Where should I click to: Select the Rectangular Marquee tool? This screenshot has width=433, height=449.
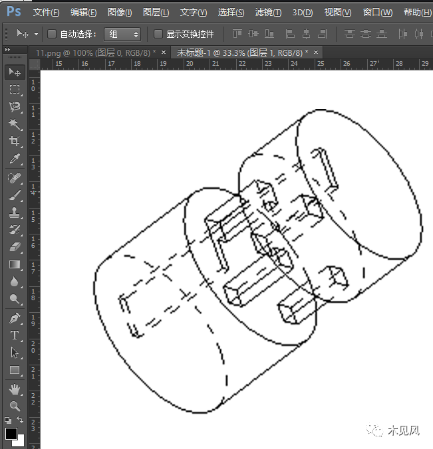[15, 90]
